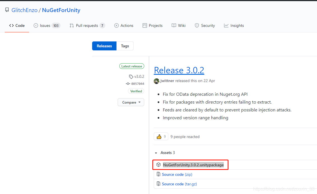
Task: Click the tag icon next to v3.0.2
Action: click(131, 76)
